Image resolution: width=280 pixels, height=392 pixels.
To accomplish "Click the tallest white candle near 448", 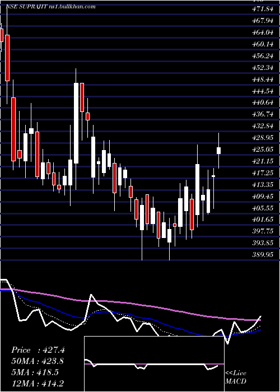I will coord(76,123).
